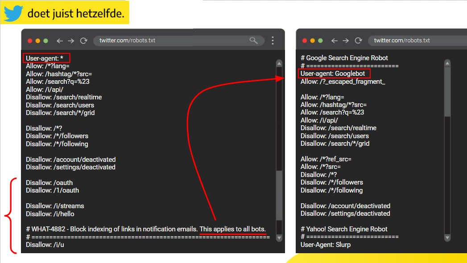Click the right window scrollbar thumb
Image resolution: width=467 pixels, height=263 pixels.
(447, 92)
